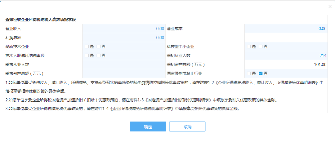Click the 季初资产总额 field showing 101.00

click(286, 64)
